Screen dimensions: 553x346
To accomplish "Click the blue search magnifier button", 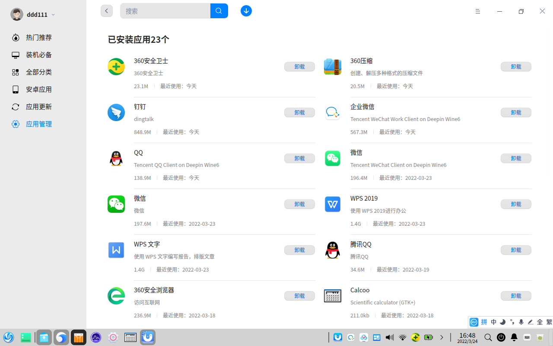I will (x=219, y=11).
